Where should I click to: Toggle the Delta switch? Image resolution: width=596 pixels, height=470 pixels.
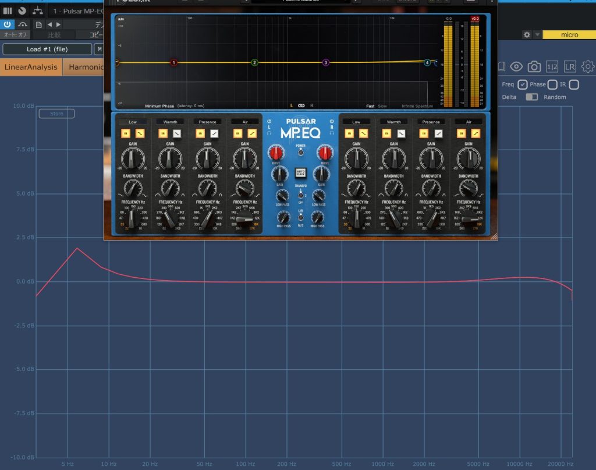pyautogui.click(x=531, y=97)
